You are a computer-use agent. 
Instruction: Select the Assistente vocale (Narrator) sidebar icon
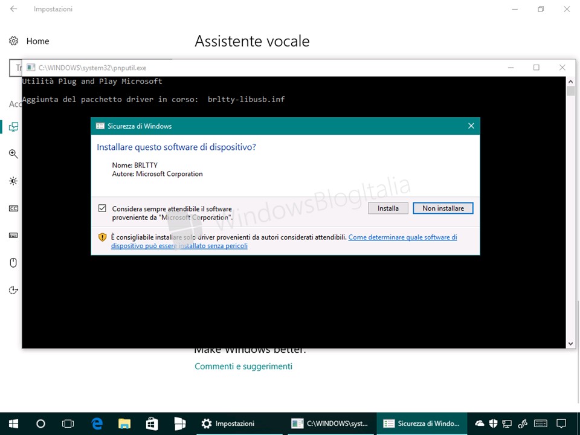coord(14,127)
